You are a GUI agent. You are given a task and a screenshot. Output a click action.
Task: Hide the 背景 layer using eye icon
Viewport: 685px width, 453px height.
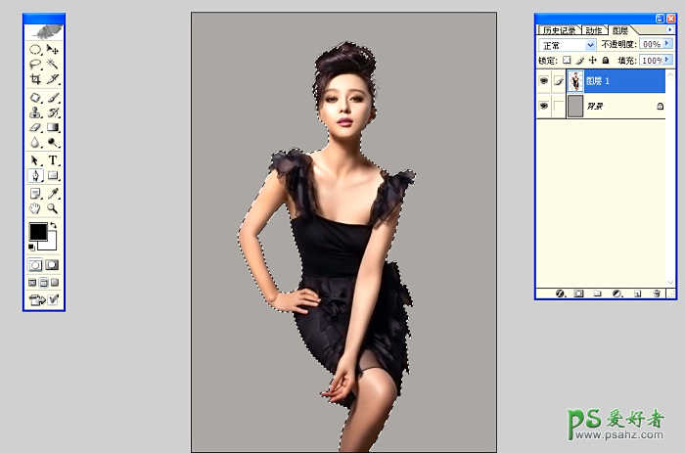(x=543, y=107)
